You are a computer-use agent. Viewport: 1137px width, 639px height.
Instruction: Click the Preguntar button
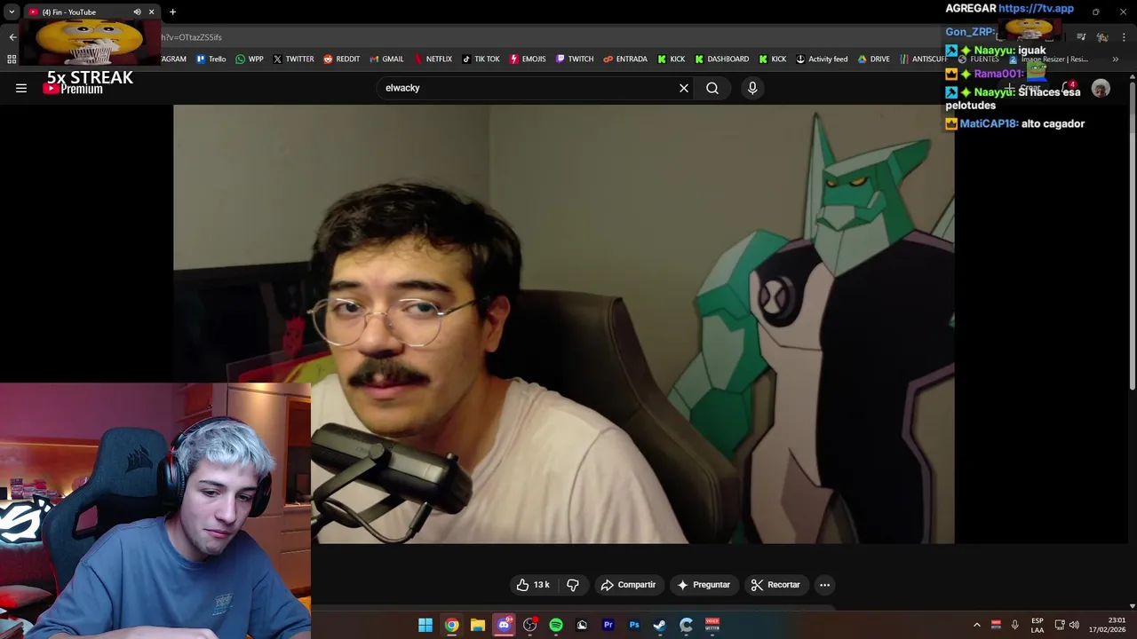704,585
